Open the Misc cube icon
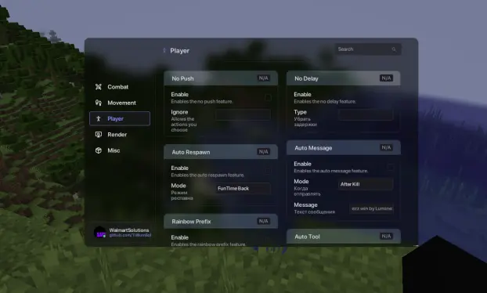Image resolution: width=487 pixels, height=293 pixels. pyautogui.click(x=99, y=150)
